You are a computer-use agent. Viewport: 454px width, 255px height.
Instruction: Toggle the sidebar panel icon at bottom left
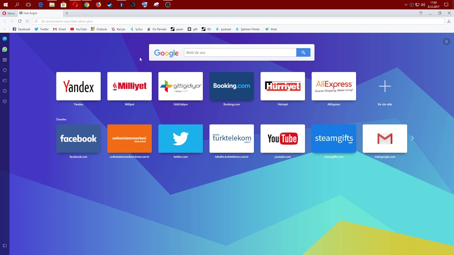[x=5, y=245]
